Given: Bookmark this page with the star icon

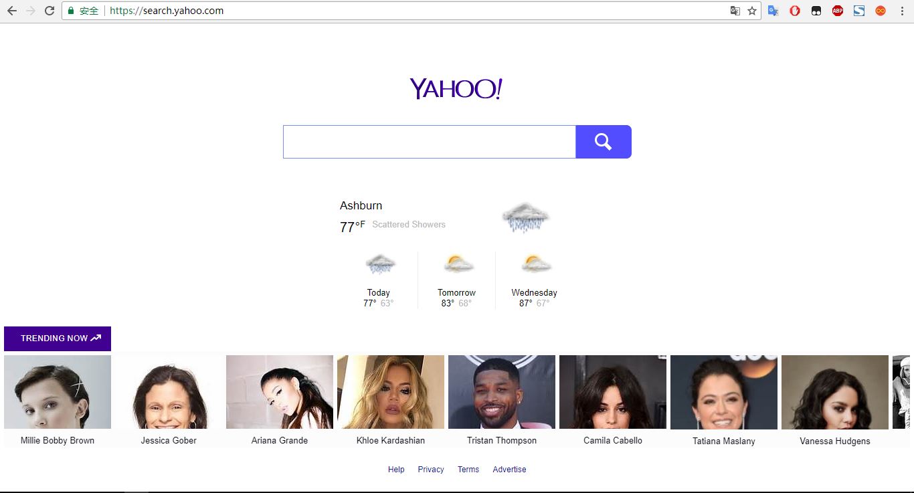Looking at the screenshot, I should [752, 11].
